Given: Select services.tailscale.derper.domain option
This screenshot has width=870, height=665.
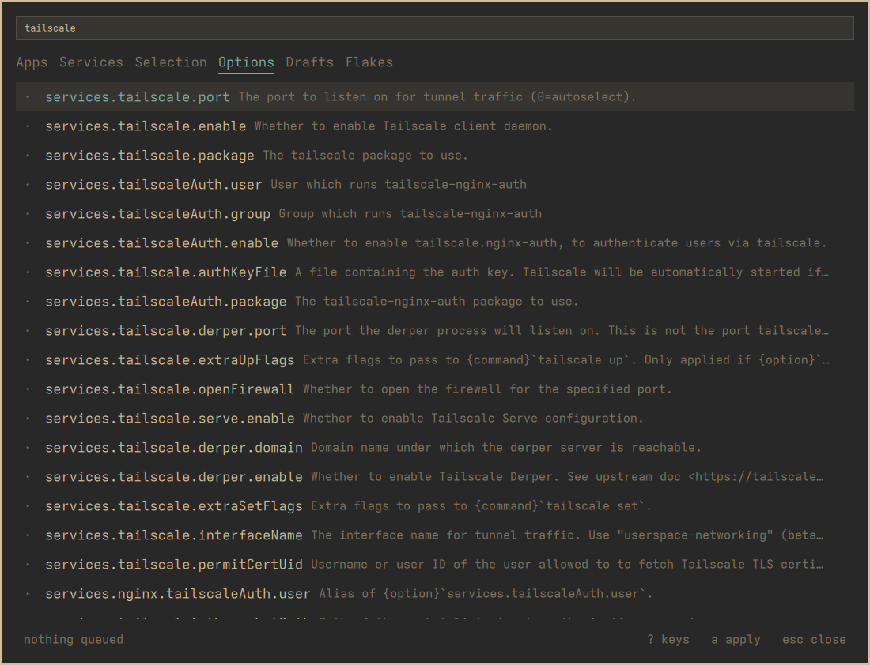Looking at the screenshot, I should pyautogui.click(x=434, y=448).
